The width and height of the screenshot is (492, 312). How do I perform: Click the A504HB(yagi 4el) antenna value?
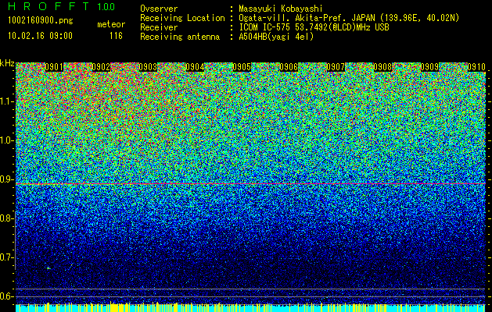(x=276, y=37)
